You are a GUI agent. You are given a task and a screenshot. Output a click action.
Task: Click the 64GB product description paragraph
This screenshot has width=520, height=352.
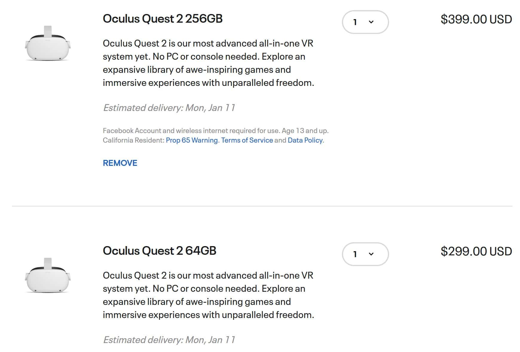(x=208, y=295)
